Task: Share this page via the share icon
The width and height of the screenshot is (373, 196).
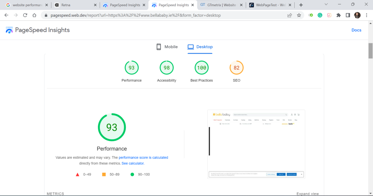Action: click(290, 15)
